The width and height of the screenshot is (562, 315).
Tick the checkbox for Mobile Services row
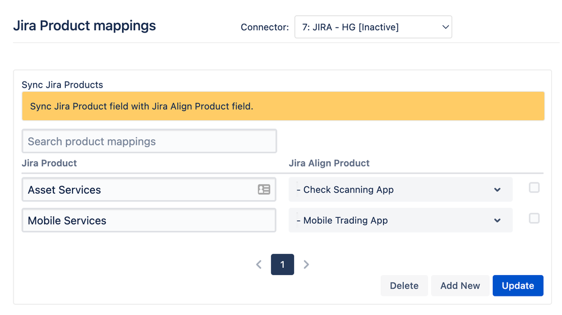(x=534, y=218)
